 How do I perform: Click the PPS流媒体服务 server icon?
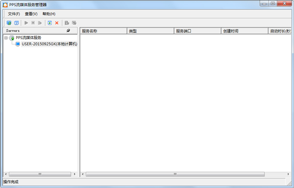coord(12,38)
